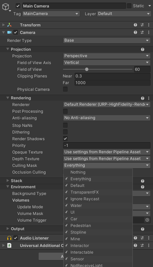Open help for Rendering section

point(143,98)
